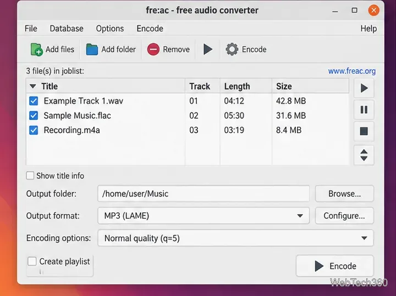The width and height of the screenshot is (396, 296).
Task: Start playback with joblist side play button
Action: (364, 88)
